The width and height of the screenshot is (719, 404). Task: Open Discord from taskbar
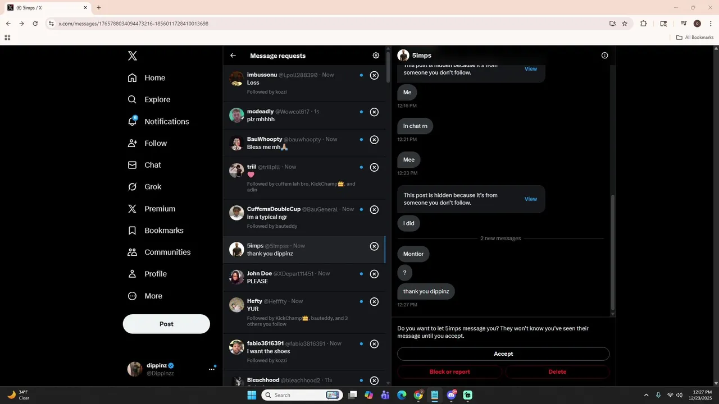pos(452,395)
